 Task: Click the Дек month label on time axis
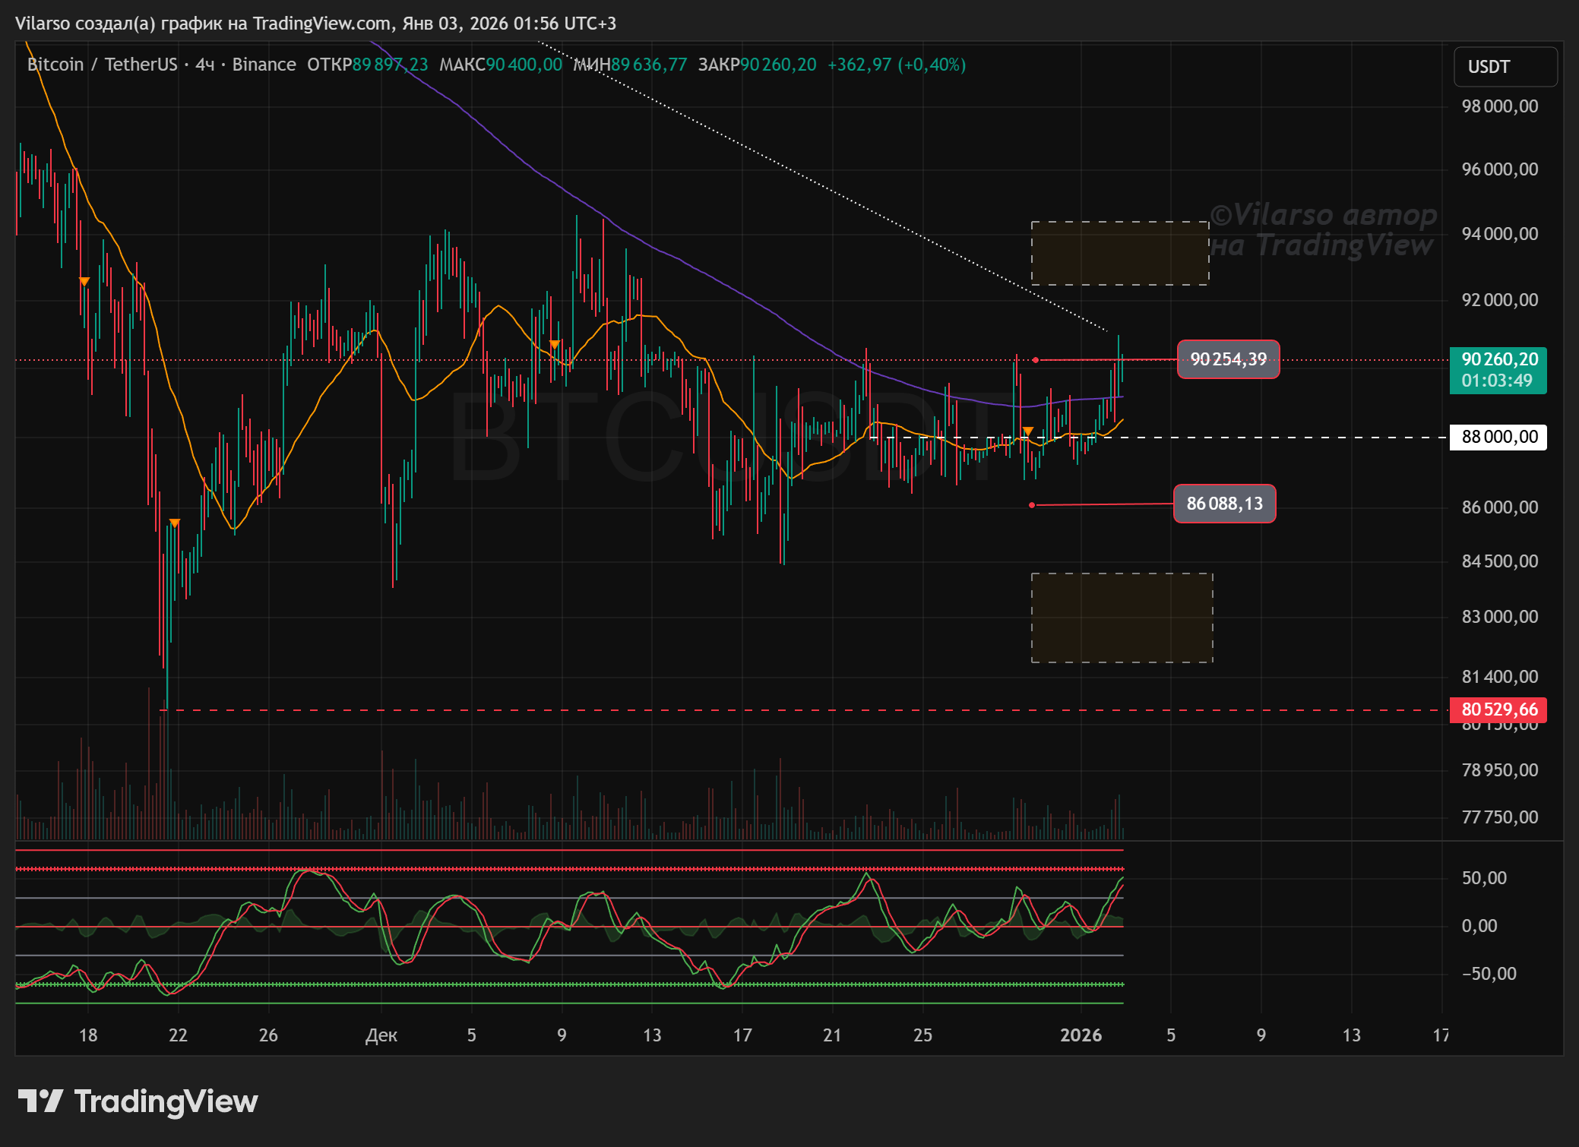(x=381, y=1035)
